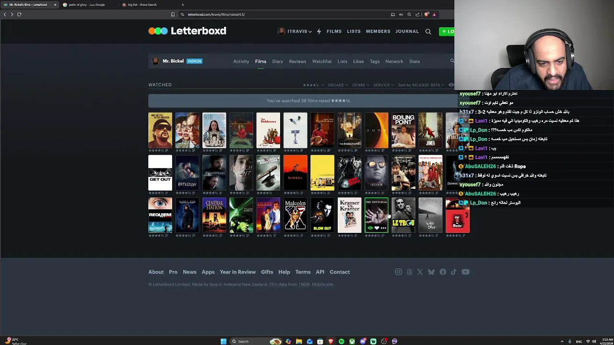Open Spotify from the taskbar
Viewport: 614px width, 345px height.
(x=341, y=341)
